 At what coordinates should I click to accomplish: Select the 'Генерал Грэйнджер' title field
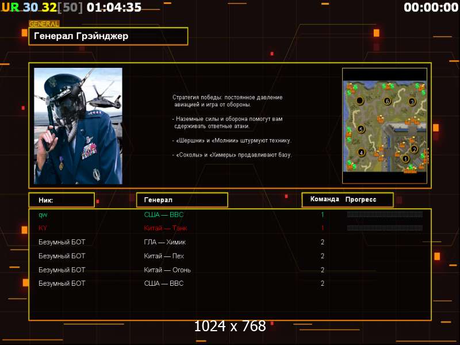(x=108, y=36)
